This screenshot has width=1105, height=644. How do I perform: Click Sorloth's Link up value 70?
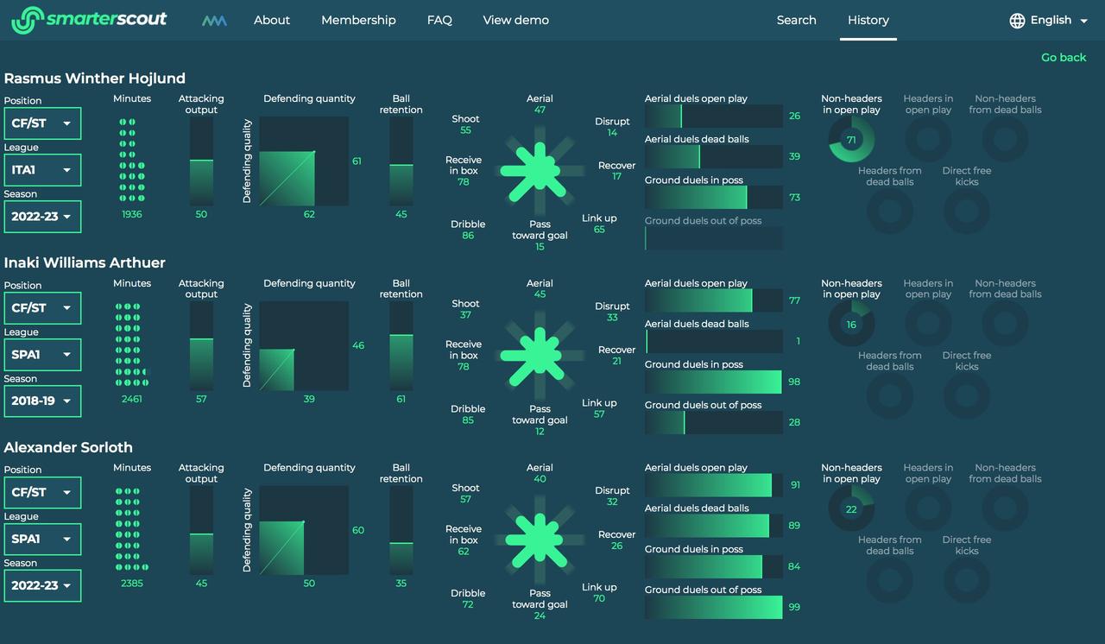(x=599, y=598)
